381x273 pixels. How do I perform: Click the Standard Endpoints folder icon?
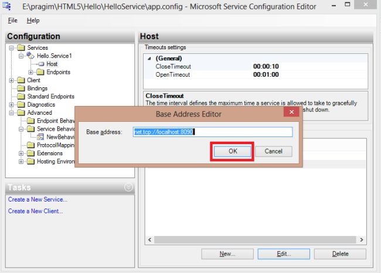click(x=21, y=97)
